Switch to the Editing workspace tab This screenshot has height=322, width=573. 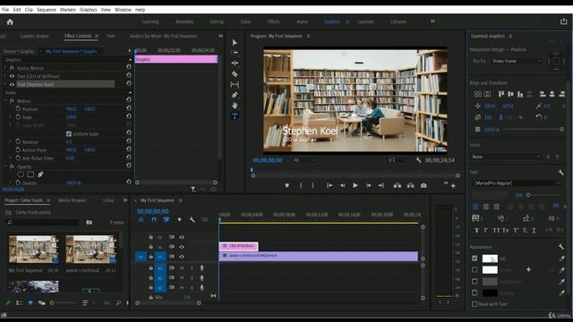coord(217,21)
